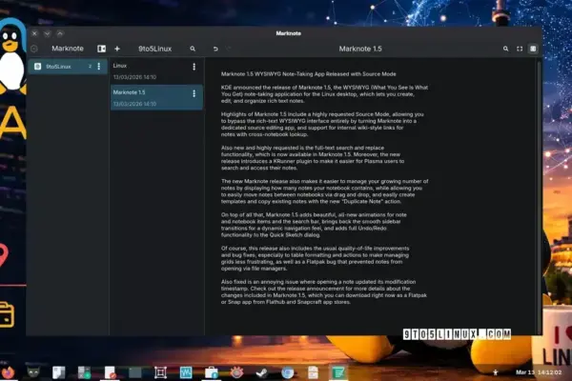This screenshot has height=381, width=572.
Task: Toggle the sidebar layout icon beside Marknote
Action: click(x=101, y=49)
